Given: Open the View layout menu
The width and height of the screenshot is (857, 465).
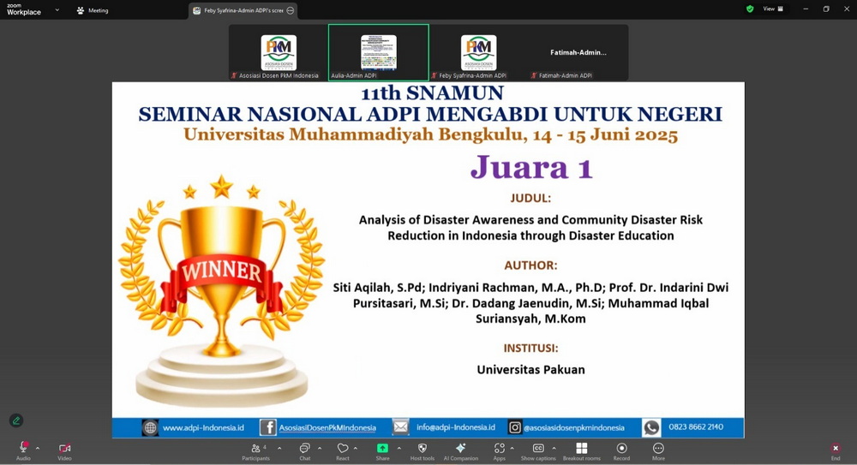Looking at the screenshot, I should coord(773,9).
